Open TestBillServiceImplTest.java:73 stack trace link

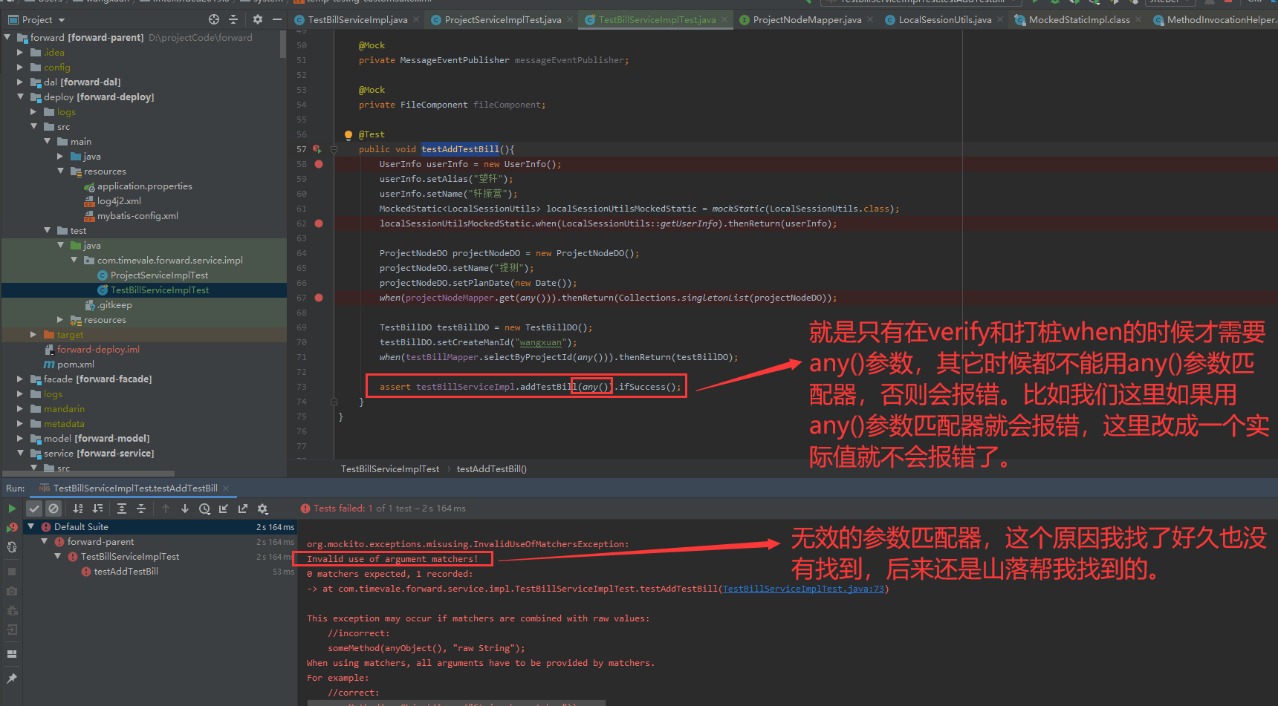coord(803,589)
